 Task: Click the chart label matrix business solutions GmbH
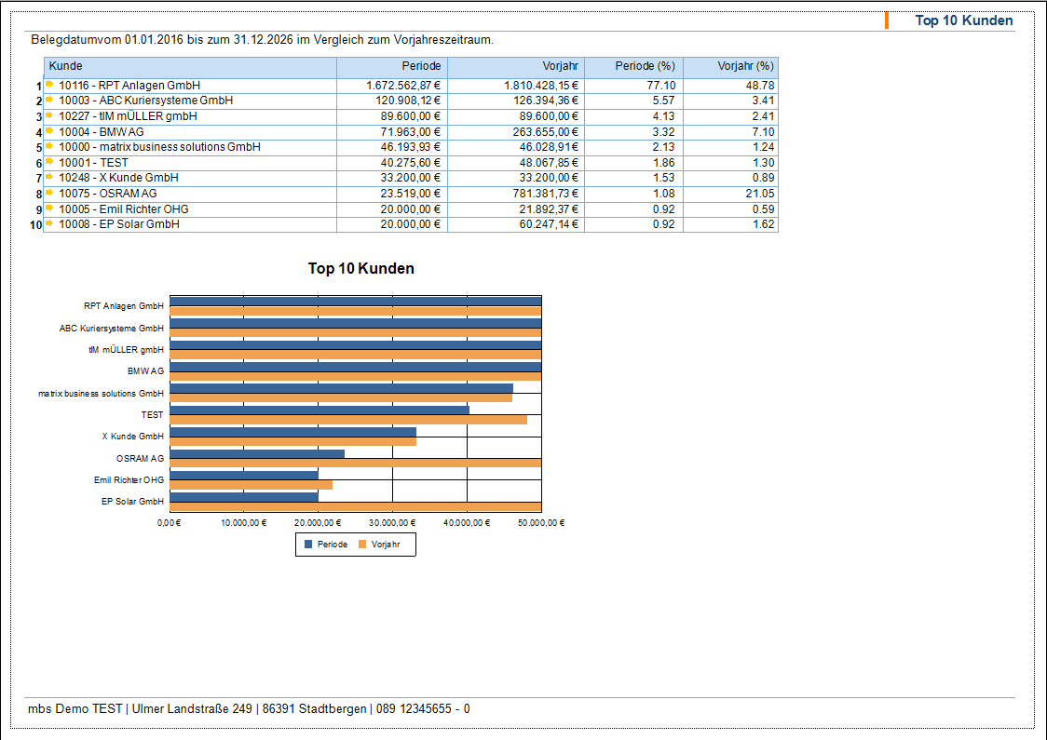tap(101, 394)
